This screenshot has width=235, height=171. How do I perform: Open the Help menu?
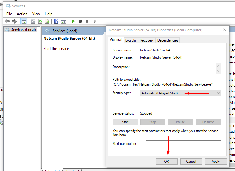click(48, 14)
